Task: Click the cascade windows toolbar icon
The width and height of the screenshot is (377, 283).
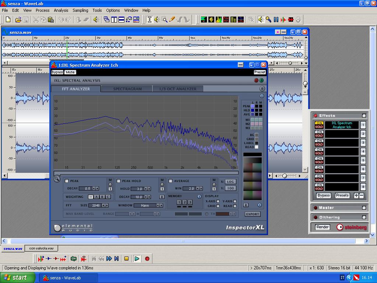Action: tap(106, 20)
